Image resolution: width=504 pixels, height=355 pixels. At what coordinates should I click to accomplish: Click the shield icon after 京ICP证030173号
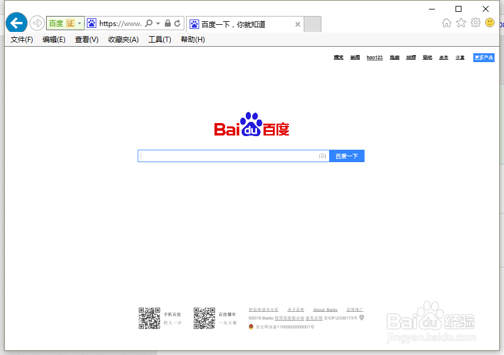(x=362, y=318)
